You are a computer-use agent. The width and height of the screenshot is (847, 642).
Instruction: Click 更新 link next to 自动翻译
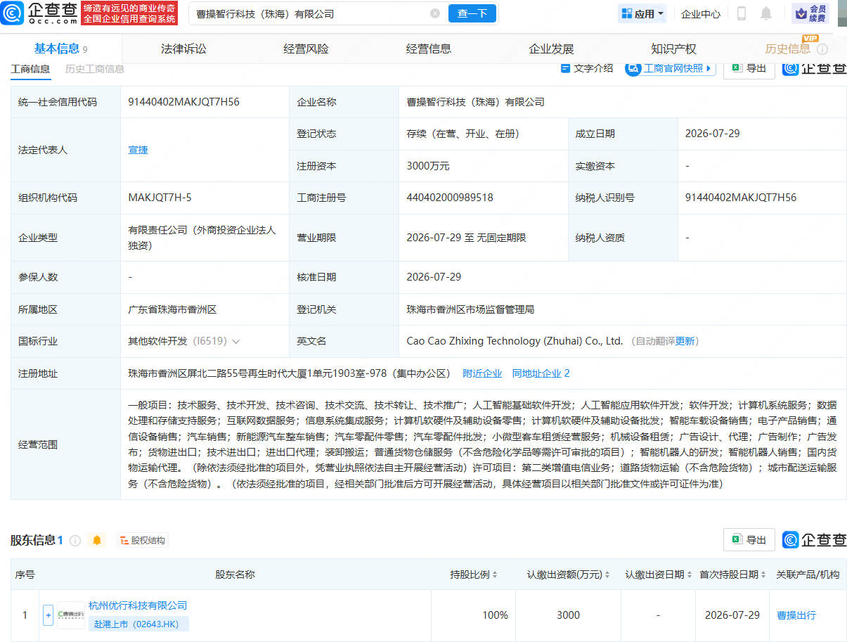click(685, 341)
